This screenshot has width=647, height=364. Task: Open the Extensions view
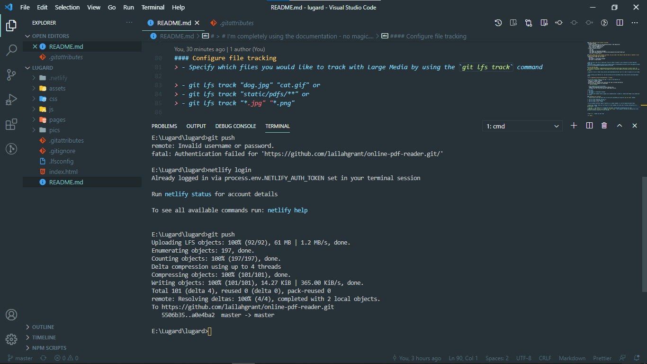coord(11,124)
